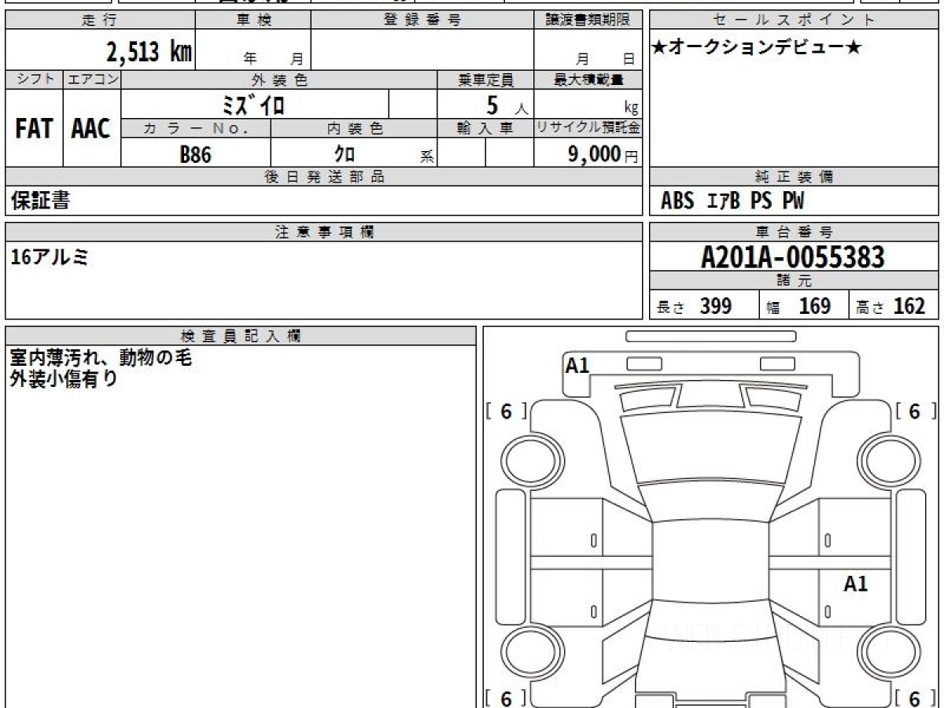
Task: Select the interior color クロ
Action: [345, 154]
